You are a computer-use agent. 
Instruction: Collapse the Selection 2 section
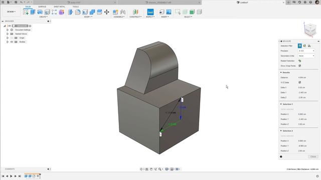pos(281,130)
